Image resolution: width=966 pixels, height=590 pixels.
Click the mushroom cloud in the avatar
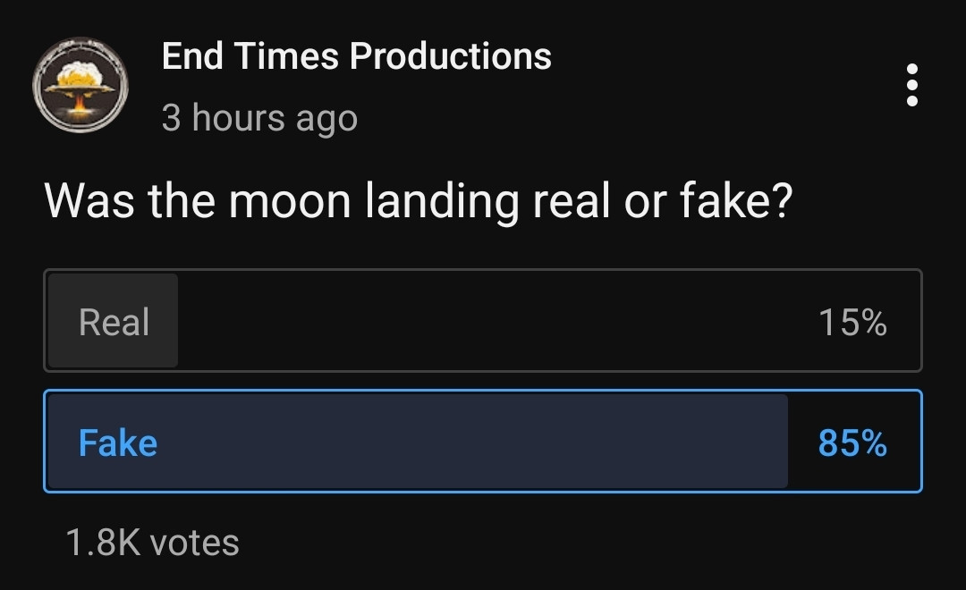[80, 79]
